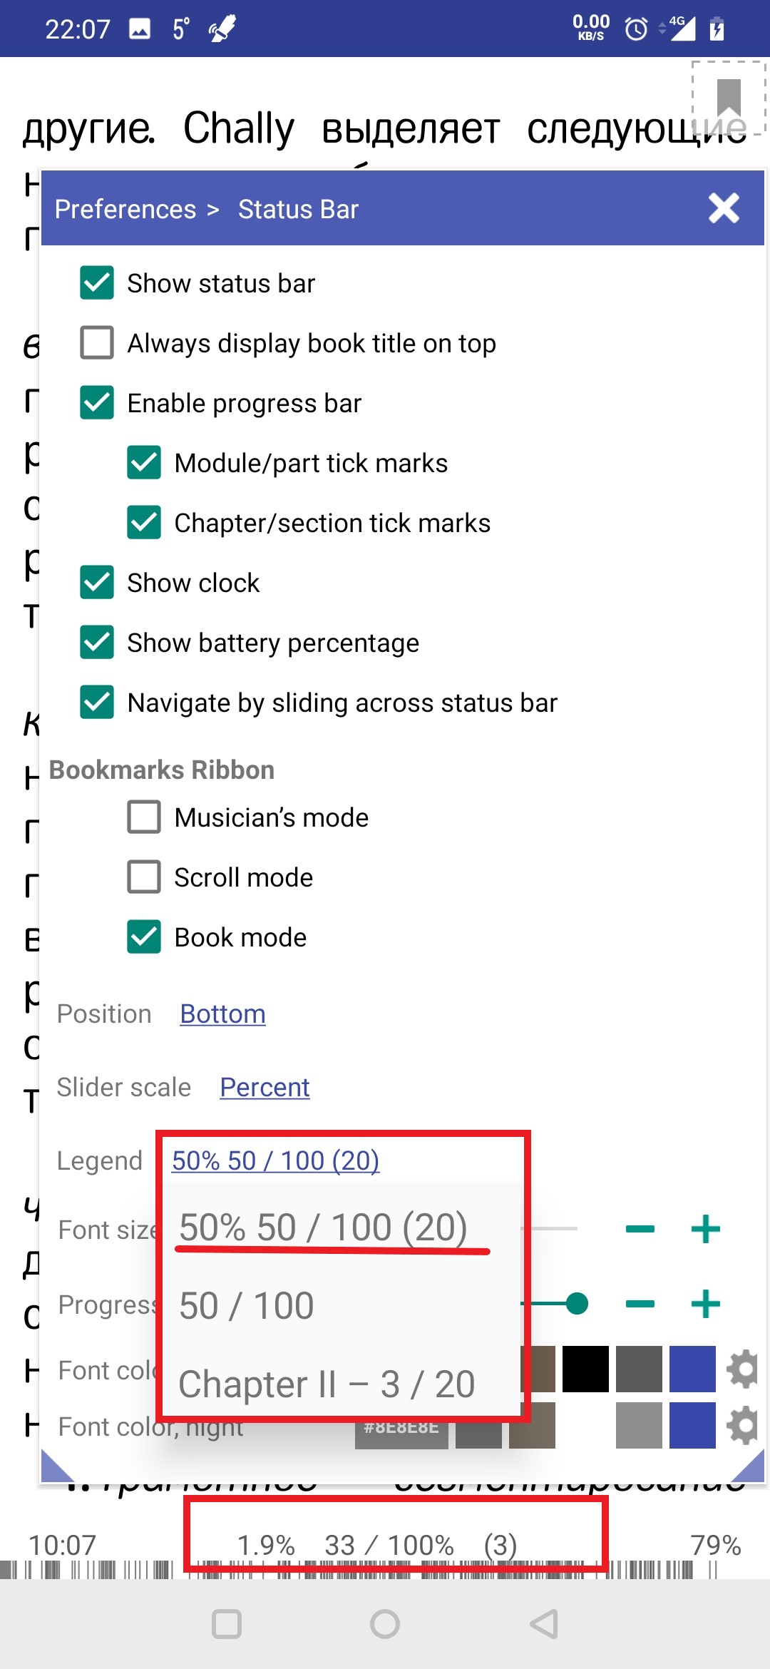The width and height of the screenshot is (770, 1669).
Task: Open day font color settings gear
Action: [x=742, y=1369]
